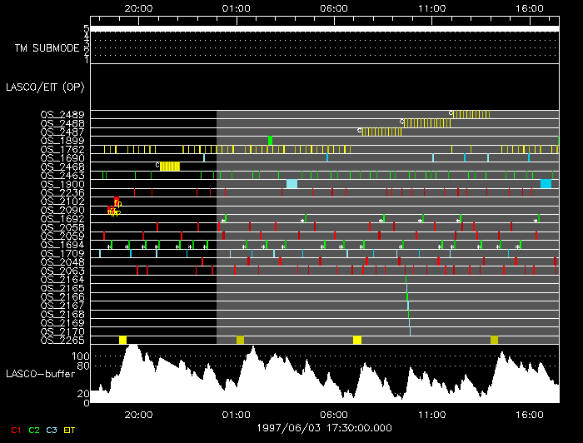Click the green C2 legend label
Image resolution: width=583 pixels, height=443 pixels.
(x=34, y=430)
